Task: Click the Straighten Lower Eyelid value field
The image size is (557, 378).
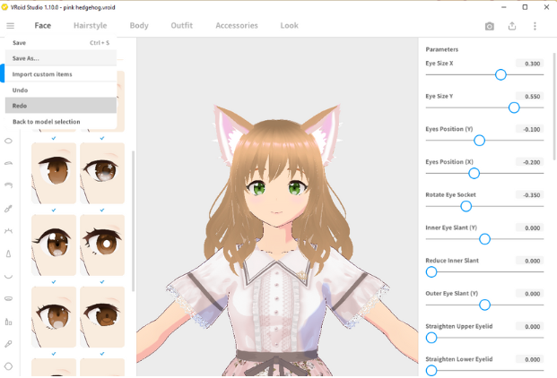Action: click(529, 359)
